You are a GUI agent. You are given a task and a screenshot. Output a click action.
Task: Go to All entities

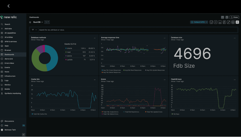point(9,37)
